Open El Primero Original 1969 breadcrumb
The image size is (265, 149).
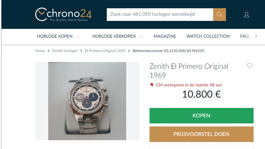105,50
